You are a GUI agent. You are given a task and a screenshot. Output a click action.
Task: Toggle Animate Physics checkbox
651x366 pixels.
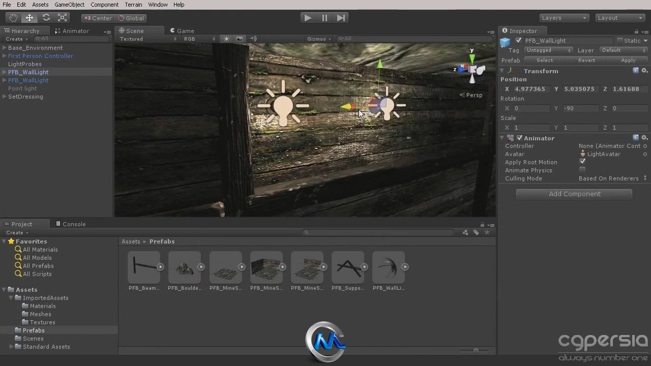[582, 170]
